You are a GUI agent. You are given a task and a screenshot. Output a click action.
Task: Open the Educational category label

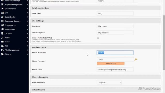click(10, 29)
